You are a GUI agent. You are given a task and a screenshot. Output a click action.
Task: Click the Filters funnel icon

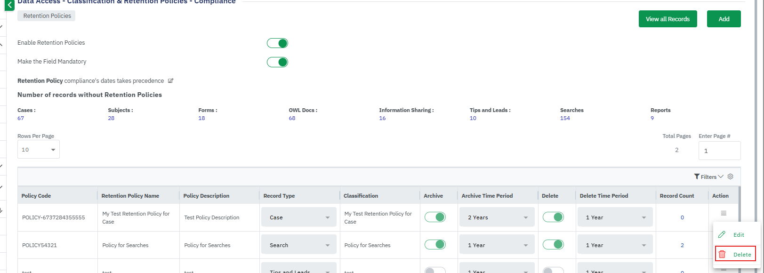(697, 177)
